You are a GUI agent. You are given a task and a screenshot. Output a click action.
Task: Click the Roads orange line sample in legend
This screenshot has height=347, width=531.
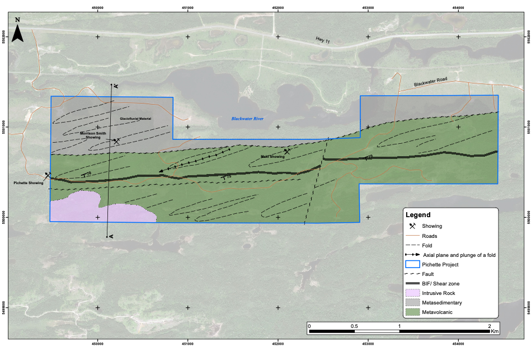coord(412,236)
